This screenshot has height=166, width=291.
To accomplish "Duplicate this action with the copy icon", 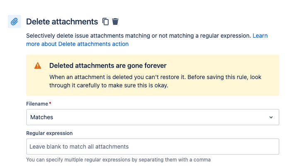I will click(105, 22).
